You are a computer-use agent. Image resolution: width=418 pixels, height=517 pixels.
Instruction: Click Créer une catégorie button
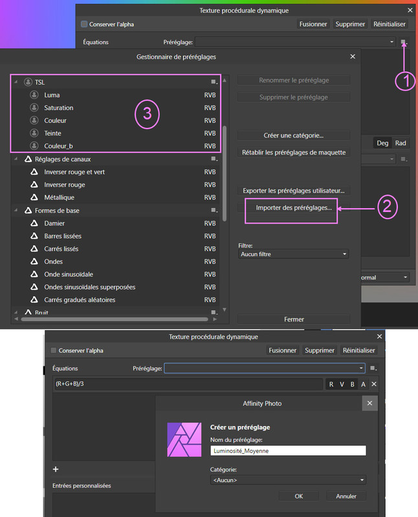coord(294,135)
